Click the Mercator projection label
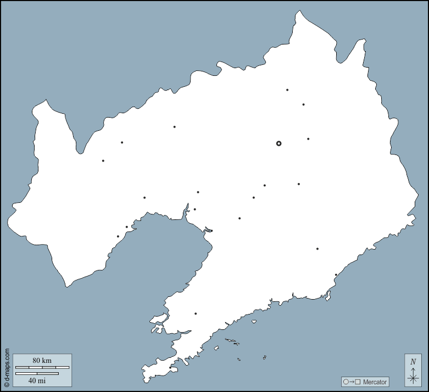This screenshot has width=429, height=392. (x=375, y=382)
